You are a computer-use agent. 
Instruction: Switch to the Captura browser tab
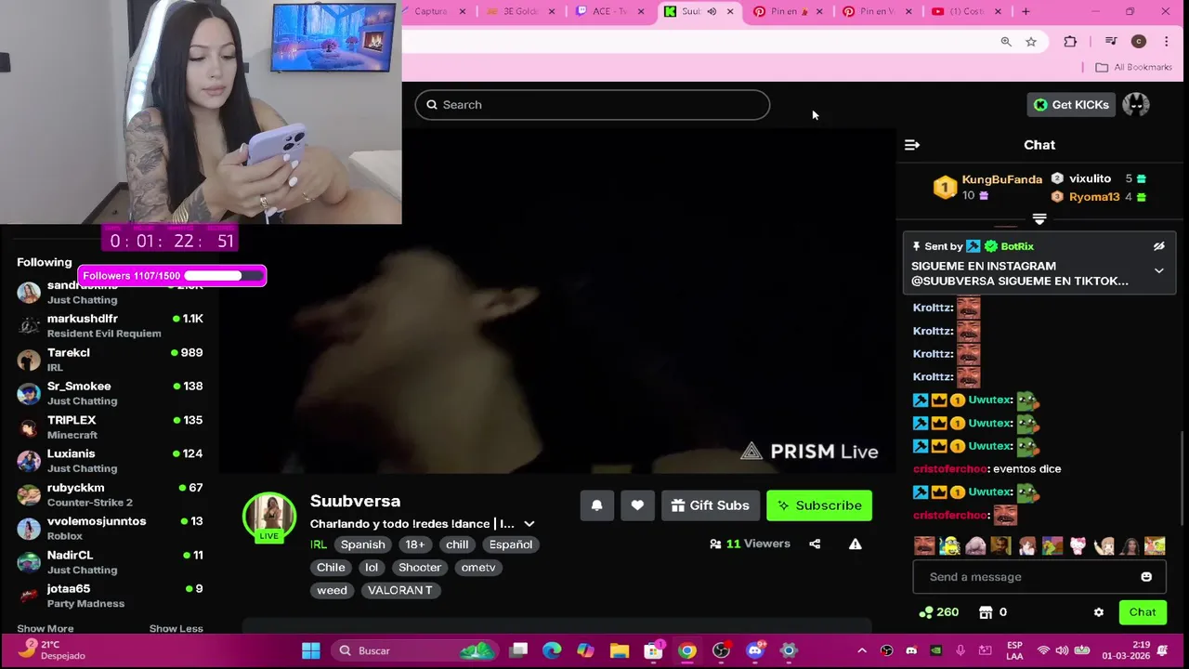[x=434, y=11]
